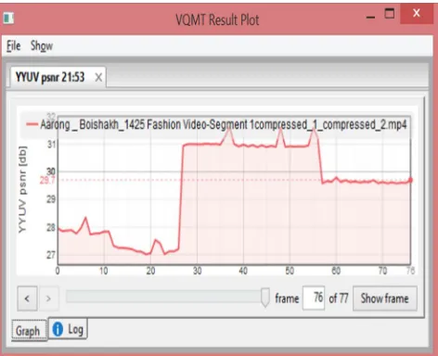The width and height of the screenshot is (438, 356).
Task: Click the x-axis label 40
Action: pyautogui.click(x=243, y=271)
